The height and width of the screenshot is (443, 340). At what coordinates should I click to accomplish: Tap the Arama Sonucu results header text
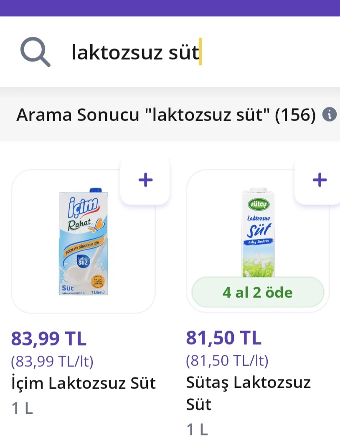166,115
